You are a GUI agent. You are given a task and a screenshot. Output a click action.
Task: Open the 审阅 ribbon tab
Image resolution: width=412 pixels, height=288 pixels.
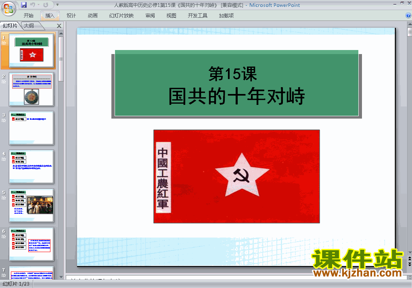pos(150,15)
